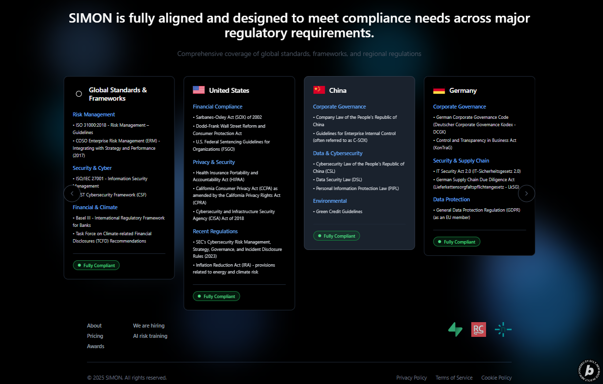
Task: Click the Risk Management section title
Action: (x=94, y=114)
